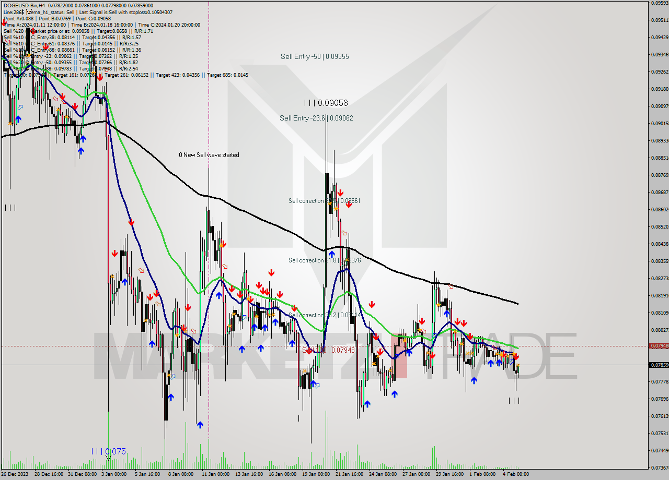Screen dimensions: 669x480
Task: Click the '8 Jan 08:00' date label
Action: 181,474
